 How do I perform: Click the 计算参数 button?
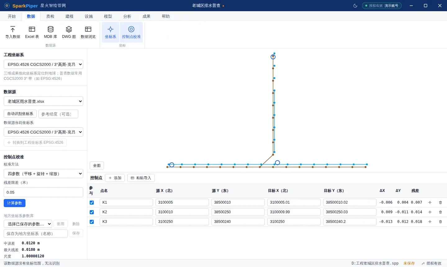tap(15, 203)
